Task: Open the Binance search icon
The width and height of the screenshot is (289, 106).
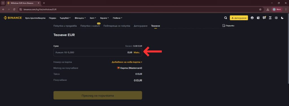Action: click(225, 18)
